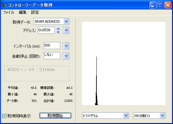Click the #501 result readout box
This screenshot has height=124, width=173.
pos(37,74)
